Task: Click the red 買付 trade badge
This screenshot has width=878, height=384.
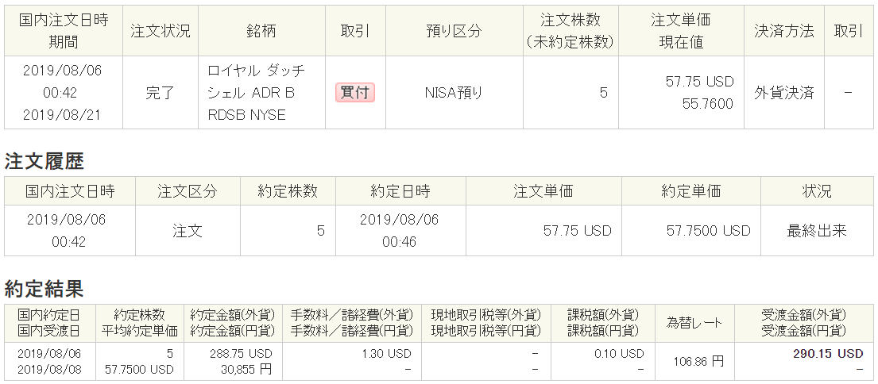Action: tap(355, 93)
